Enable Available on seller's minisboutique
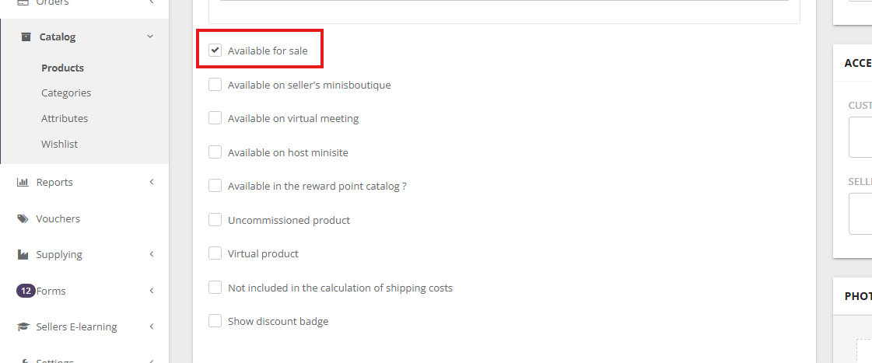This screenshot has height=363, width=872. click(x=215, y=85)
